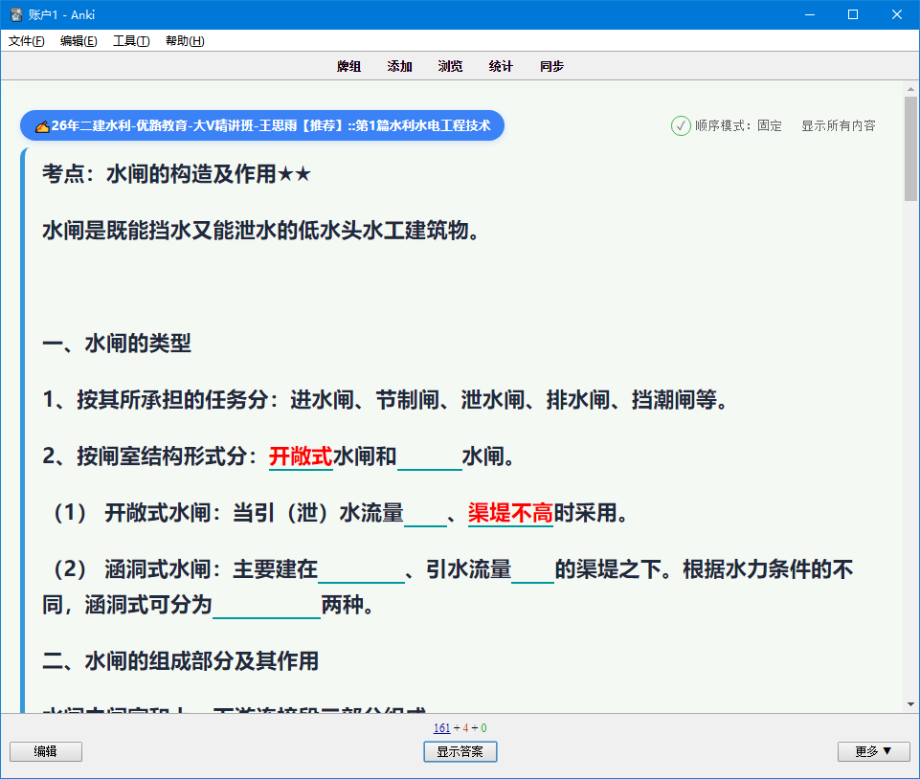Click the learning count 4

coord(465,728)
